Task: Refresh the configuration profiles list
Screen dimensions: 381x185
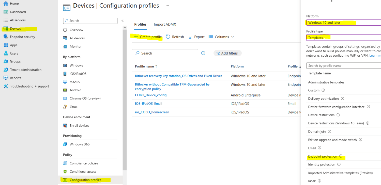Action: click(x=175, y=37)
